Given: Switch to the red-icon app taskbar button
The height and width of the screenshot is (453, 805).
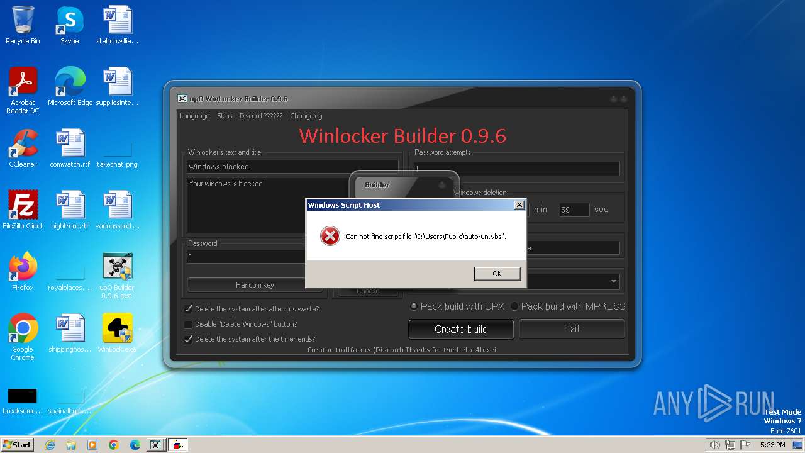Looking at the screenshot, I should 178,445.
